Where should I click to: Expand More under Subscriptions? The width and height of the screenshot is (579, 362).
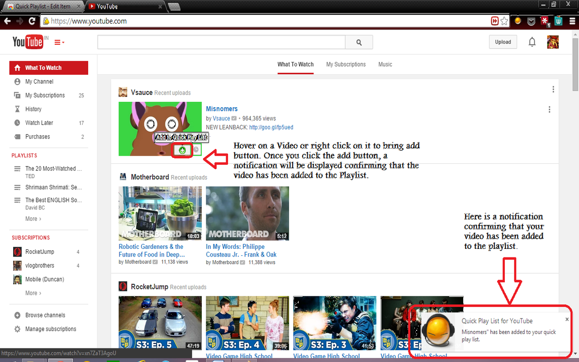tap(33, 293)
